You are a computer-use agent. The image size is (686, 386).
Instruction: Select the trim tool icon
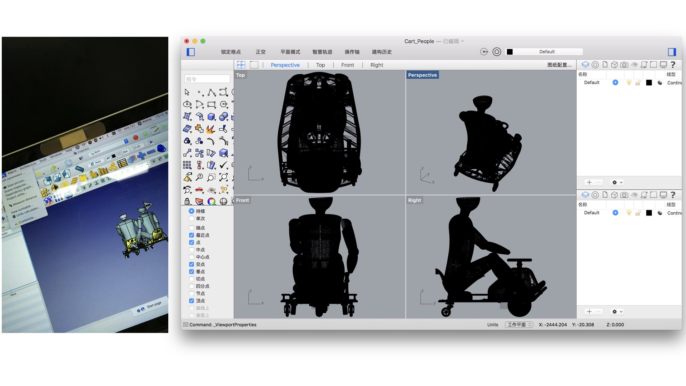(x=223, y=129)
